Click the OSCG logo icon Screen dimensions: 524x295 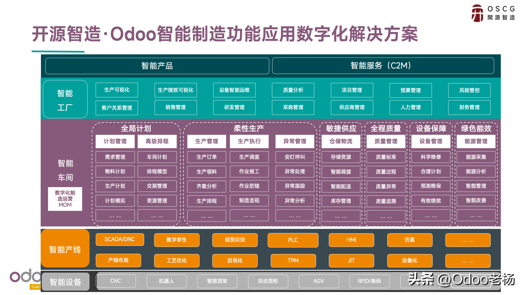tap(477, 13)
